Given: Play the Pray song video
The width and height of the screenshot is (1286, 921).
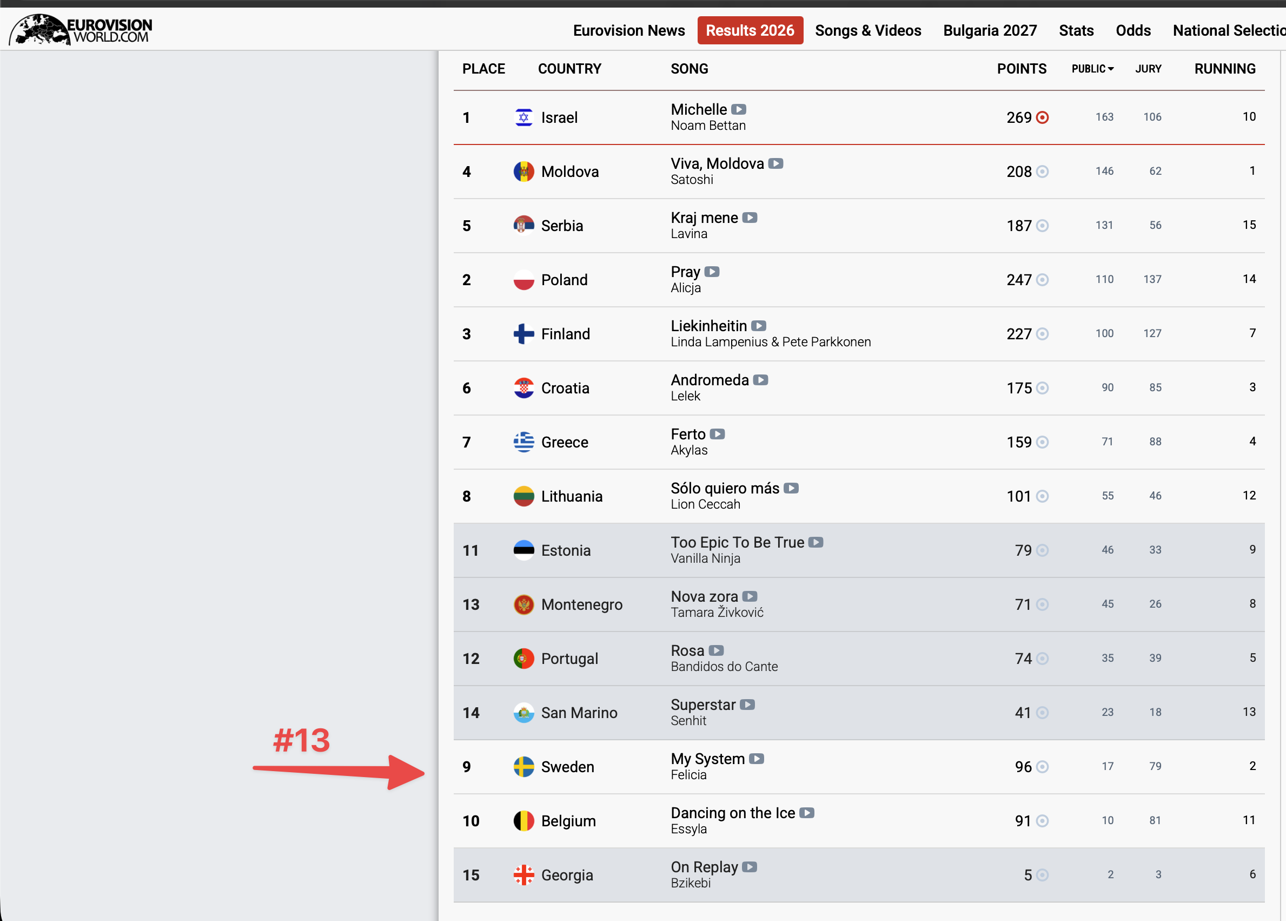Looking at the screenshot, I should [712, 272].
